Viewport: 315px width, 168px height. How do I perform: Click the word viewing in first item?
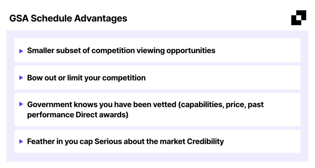coord(150,51)
